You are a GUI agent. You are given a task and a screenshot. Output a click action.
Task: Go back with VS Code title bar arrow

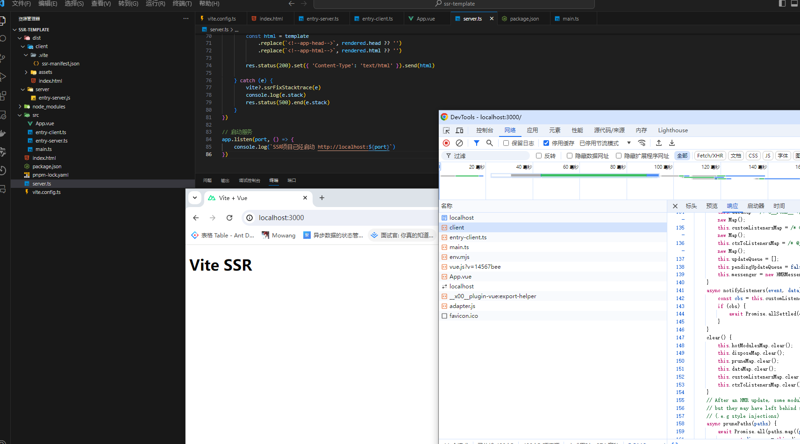292,4
